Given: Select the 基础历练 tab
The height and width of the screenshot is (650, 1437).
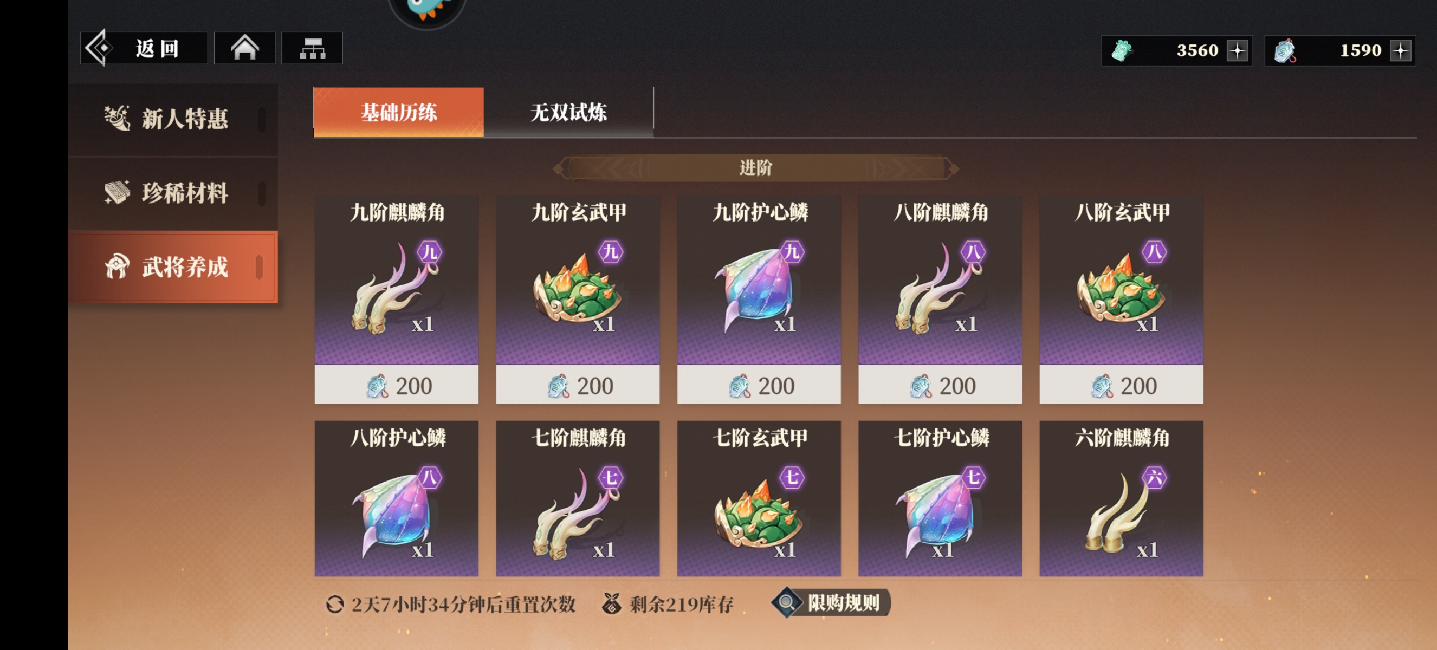Looking at the screenshot, I should 398,112.
